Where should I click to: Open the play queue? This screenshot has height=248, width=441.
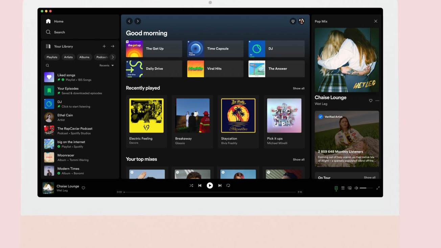tap(343, 188)
